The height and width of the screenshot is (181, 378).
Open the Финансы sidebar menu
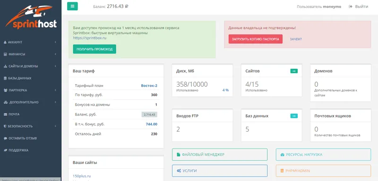(x=31, y=54)
